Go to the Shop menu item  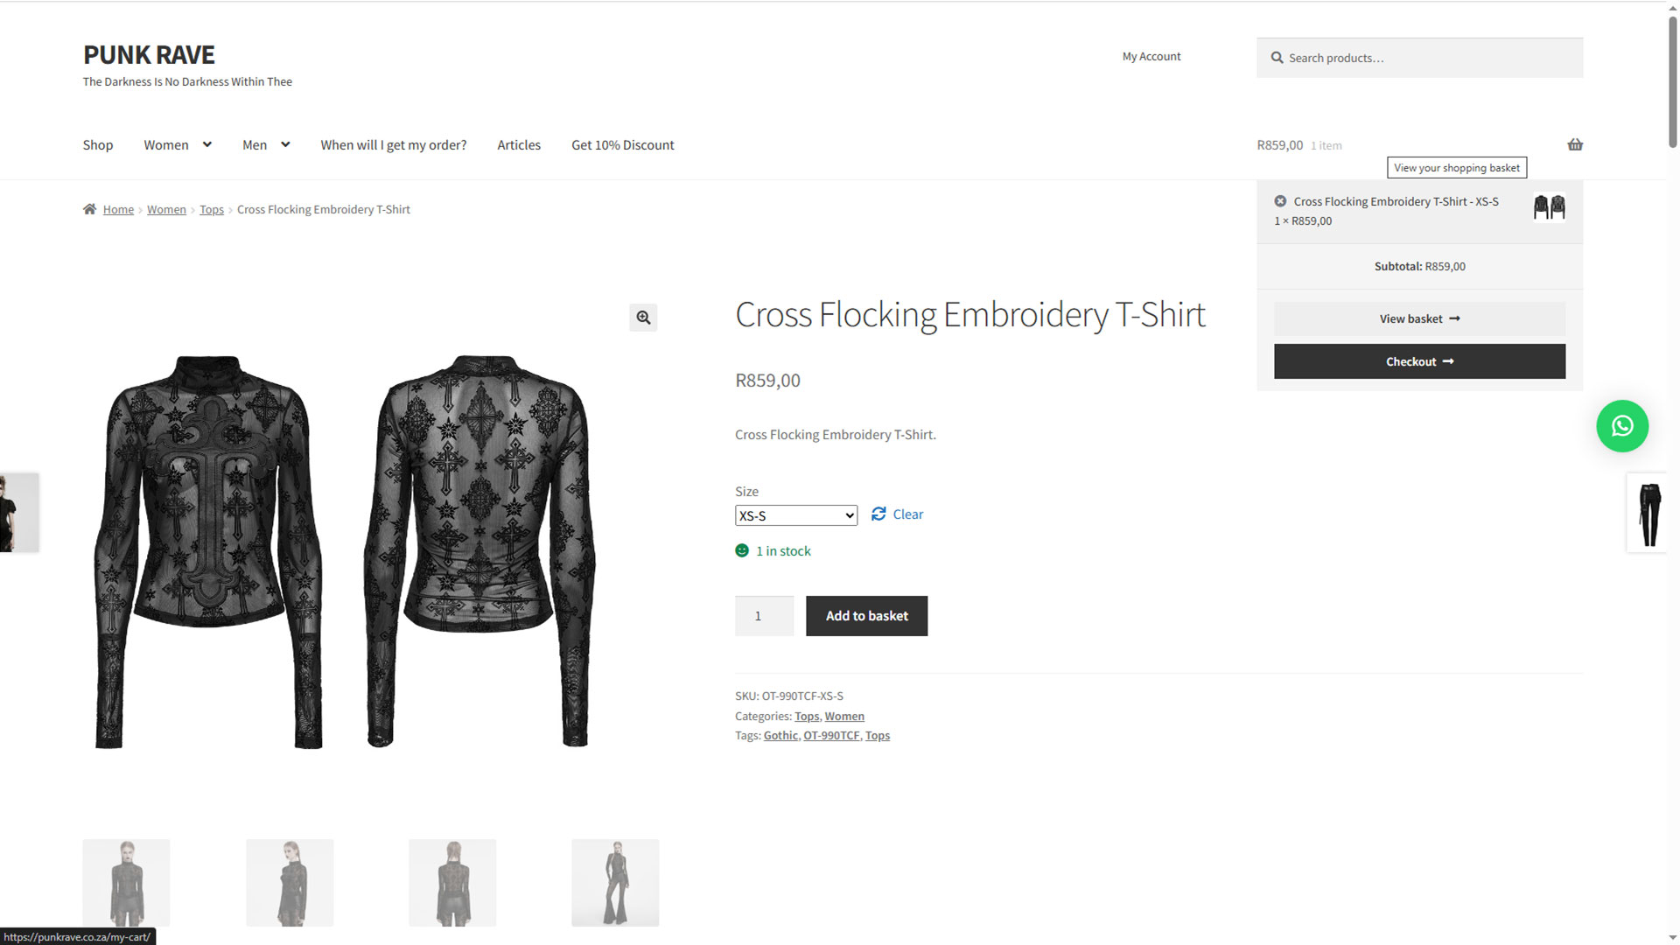click(98, 145)
